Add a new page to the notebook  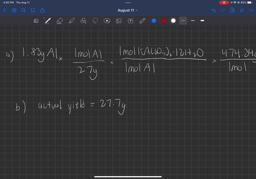click(232, 10)
